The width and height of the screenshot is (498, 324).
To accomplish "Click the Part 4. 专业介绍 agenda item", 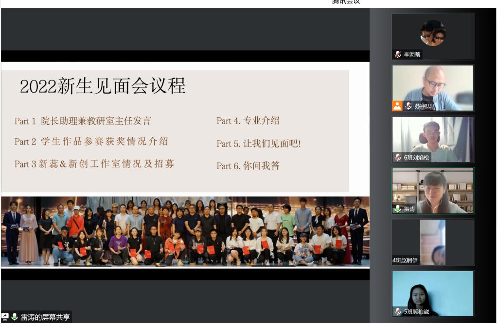I will (x=248, y=121).
